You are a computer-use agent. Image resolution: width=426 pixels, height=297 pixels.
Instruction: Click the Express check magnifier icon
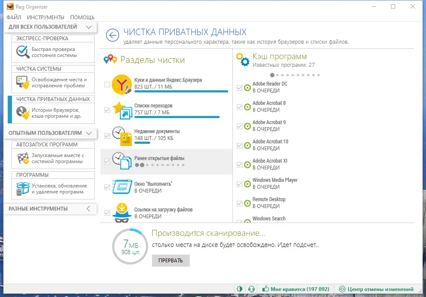point(23,52)
